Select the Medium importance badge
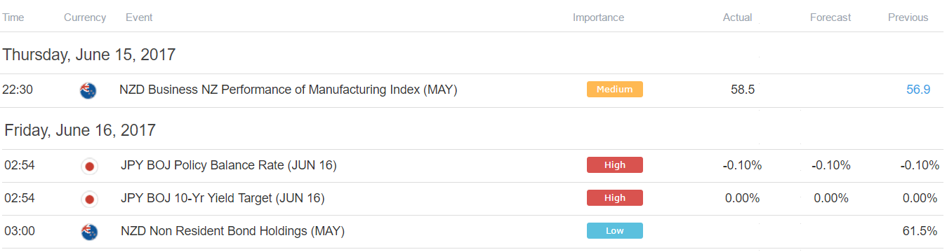 click(x=614, y=90)
